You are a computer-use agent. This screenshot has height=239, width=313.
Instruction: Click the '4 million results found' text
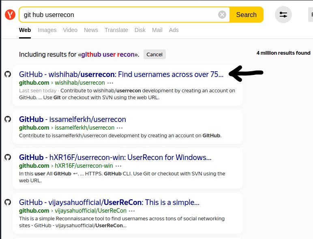pyautogui.click(x=283, y=53)
